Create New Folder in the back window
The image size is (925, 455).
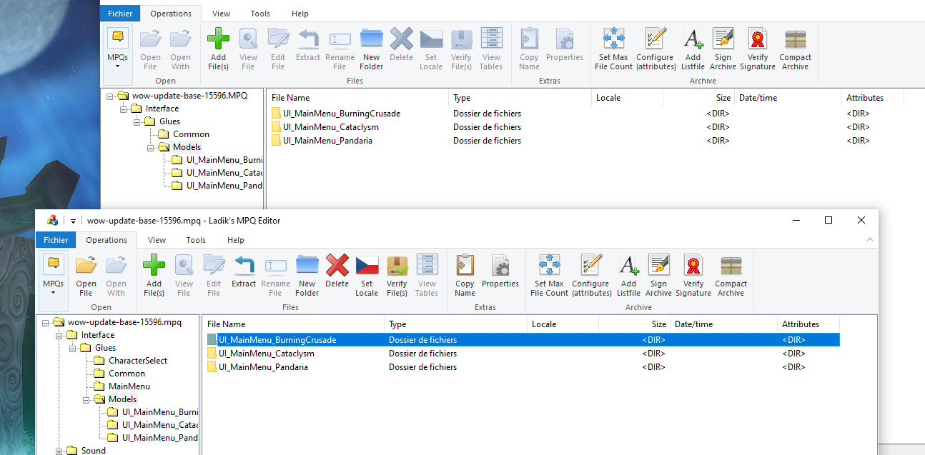[x=371, y=49]
